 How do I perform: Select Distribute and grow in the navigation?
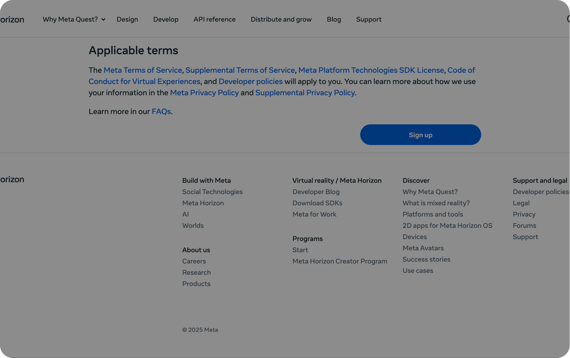pos(281,19)
